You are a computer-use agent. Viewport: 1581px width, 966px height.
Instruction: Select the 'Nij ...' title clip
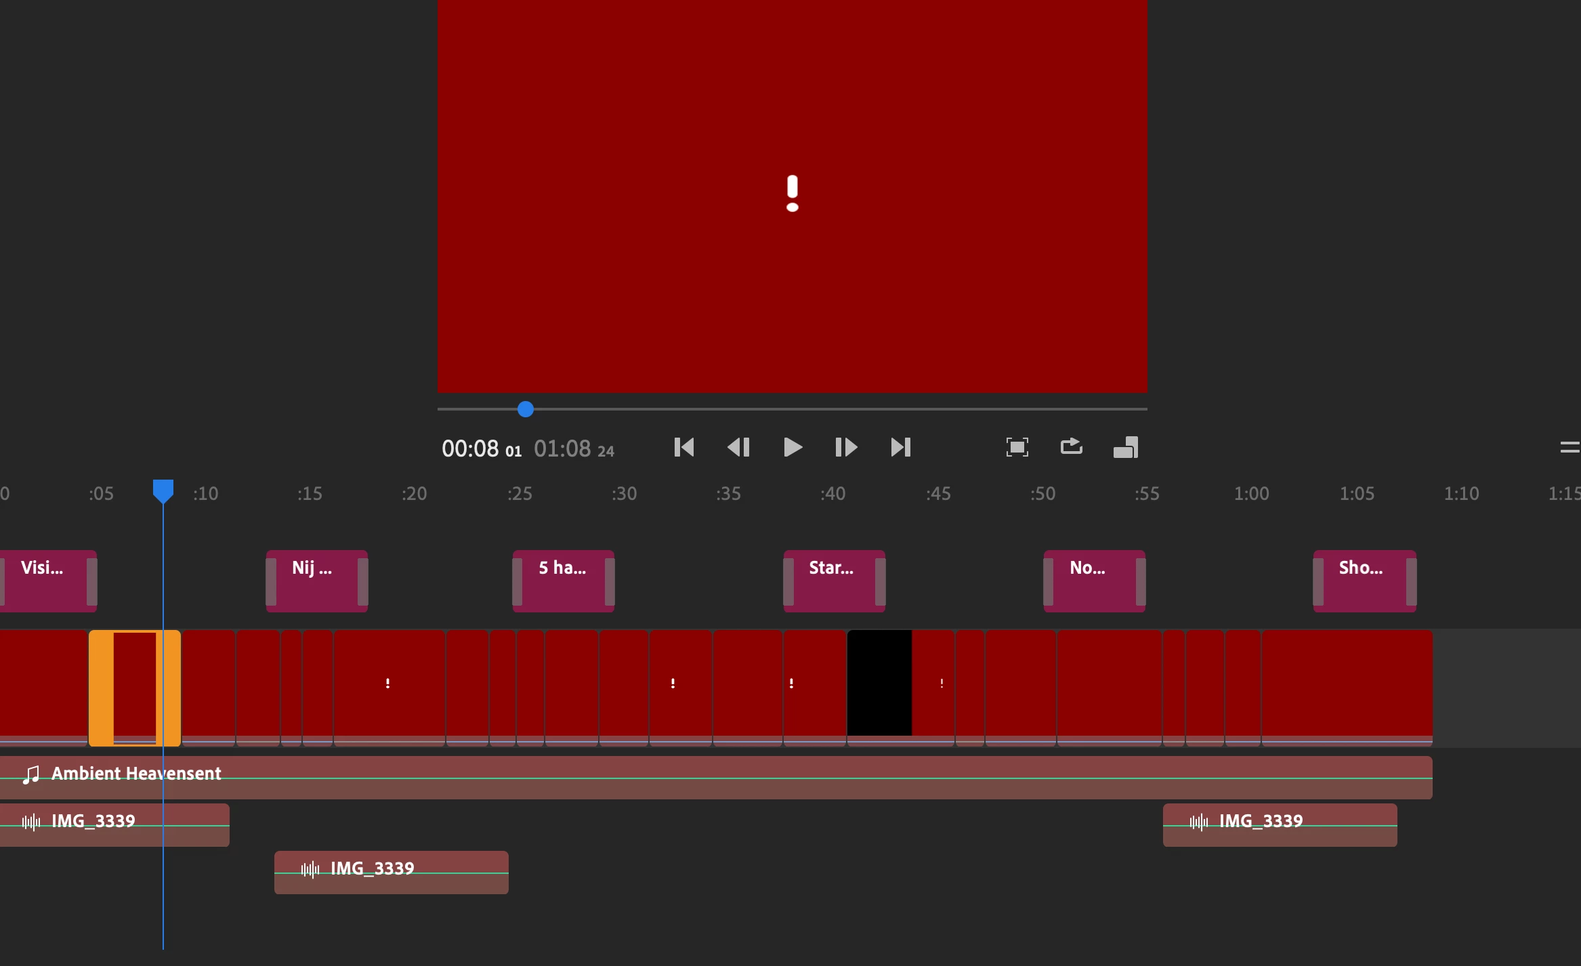(x=316, y=581)
